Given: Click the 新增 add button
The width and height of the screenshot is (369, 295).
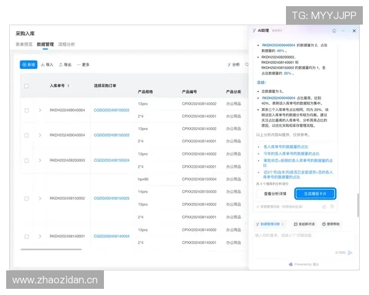Looking at the screenshot, I should pos(28,65).
